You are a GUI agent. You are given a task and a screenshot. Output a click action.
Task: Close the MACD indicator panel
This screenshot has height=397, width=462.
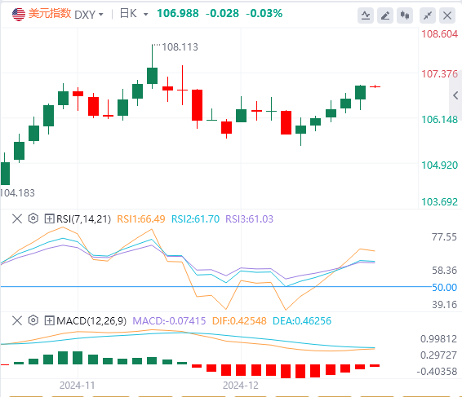pos(17,320)
